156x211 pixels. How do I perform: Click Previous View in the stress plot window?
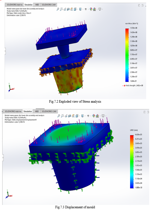pos(65,9)
